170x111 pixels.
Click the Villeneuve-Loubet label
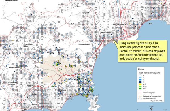pyautogui.click(x=84, y=44)
